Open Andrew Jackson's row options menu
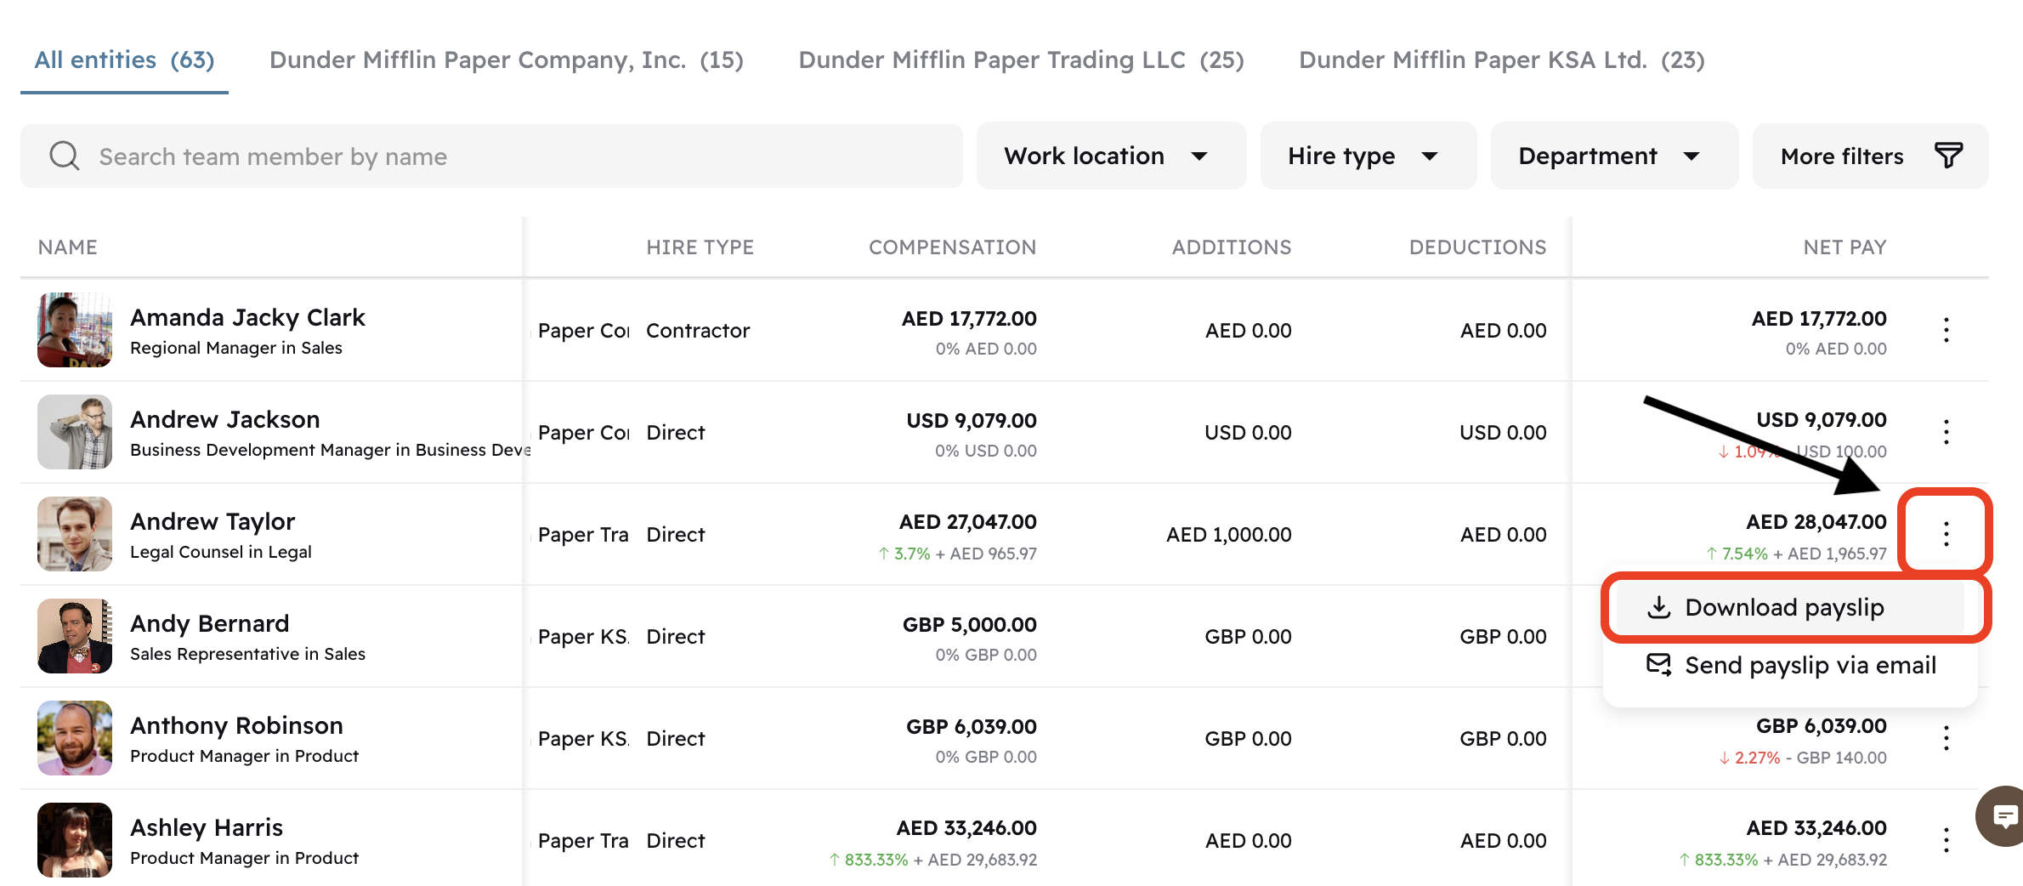 pyautogui.click(x=1946, y=432)
